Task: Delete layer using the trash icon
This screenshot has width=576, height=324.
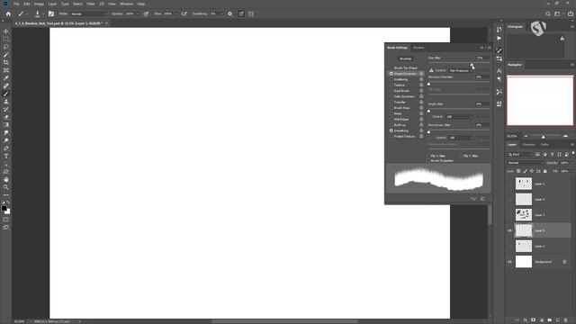Action: 565,320
